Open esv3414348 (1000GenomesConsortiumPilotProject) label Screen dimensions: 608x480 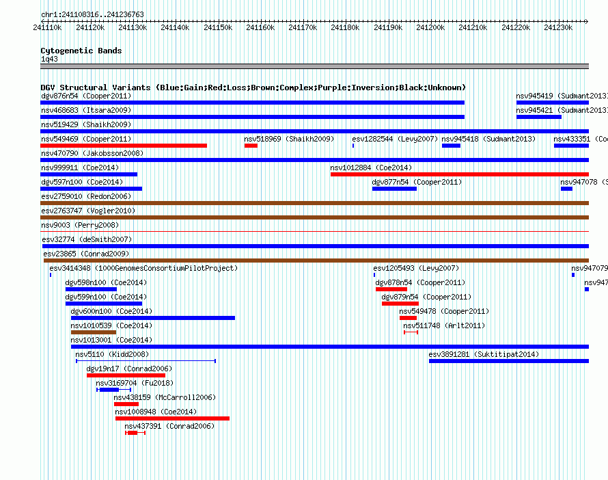click(143, 268)
